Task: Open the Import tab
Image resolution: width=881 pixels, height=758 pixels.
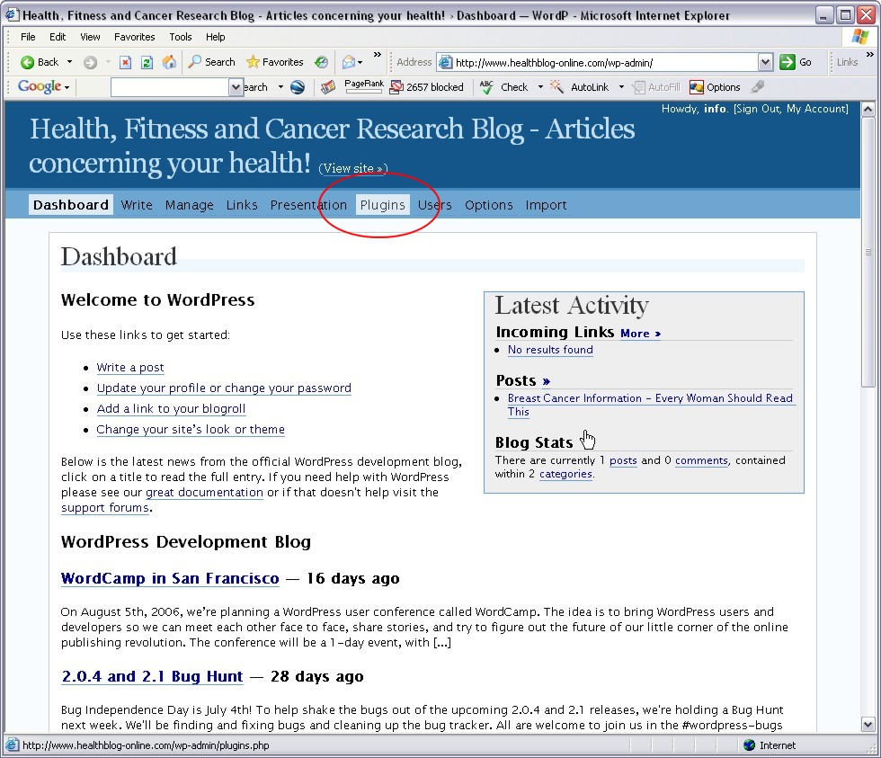Action: tap(547, 205)
